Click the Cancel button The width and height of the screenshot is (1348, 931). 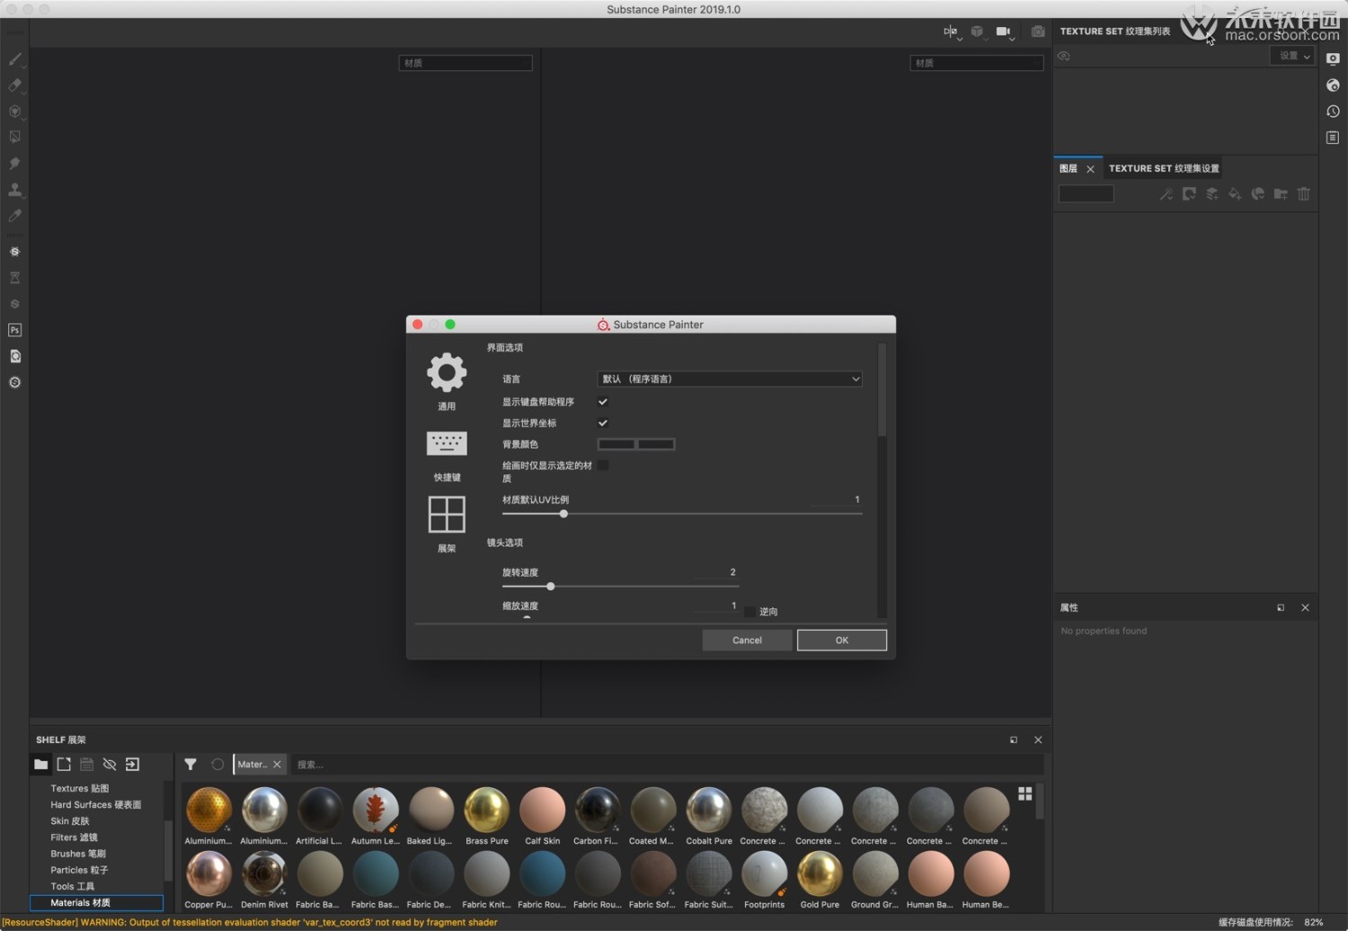click(747, 640)
